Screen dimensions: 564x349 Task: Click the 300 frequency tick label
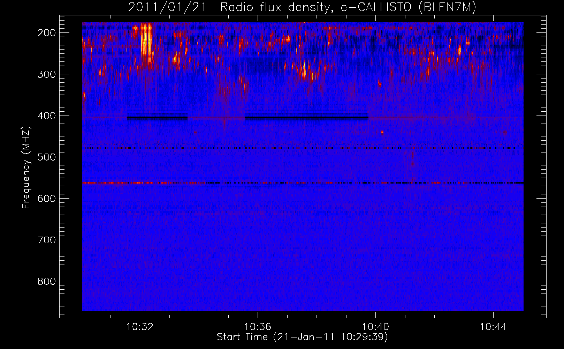(47, 74)
